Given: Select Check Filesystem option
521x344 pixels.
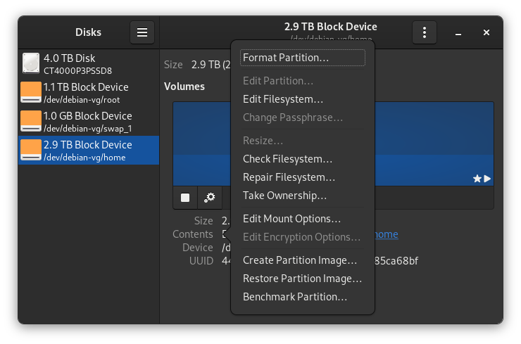Looking at the screenshot, I should click(287, 159).
